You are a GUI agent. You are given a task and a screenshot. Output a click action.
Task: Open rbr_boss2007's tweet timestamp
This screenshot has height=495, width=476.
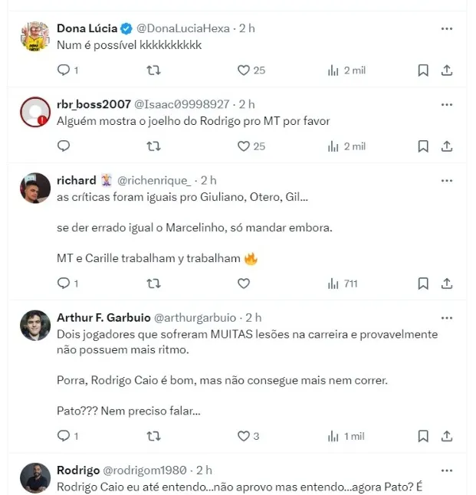(247, 104)
